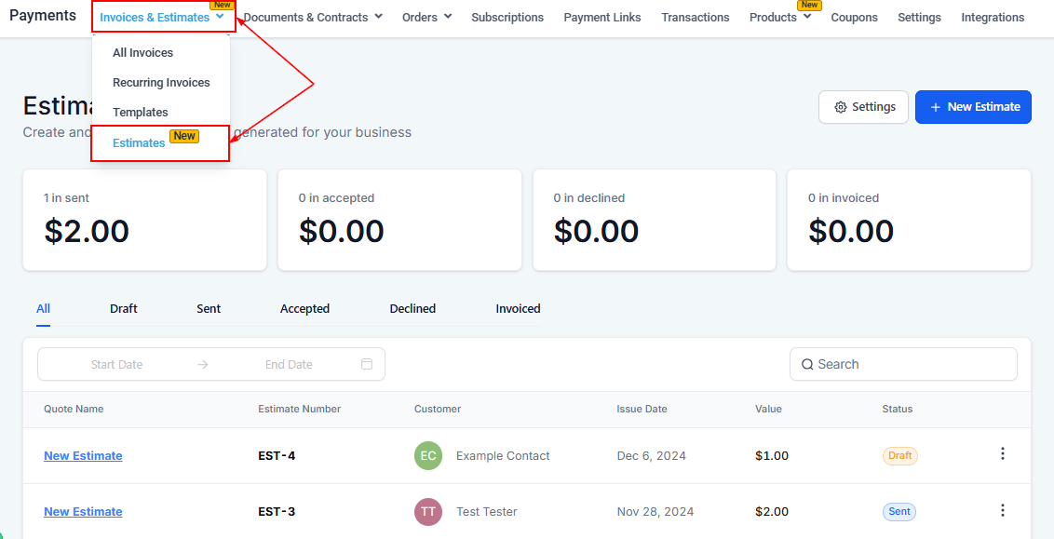
Task: Click EST-3 estimate number
Action: coord(277,511)
